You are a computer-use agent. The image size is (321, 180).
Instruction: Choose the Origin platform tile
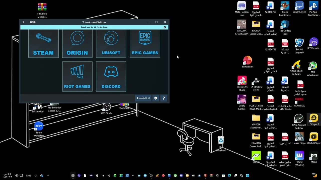[77, 43]
